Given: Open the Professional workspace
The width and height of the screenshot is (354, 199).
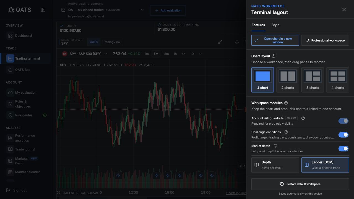Looking at the screenshot, I should point(325,40).
